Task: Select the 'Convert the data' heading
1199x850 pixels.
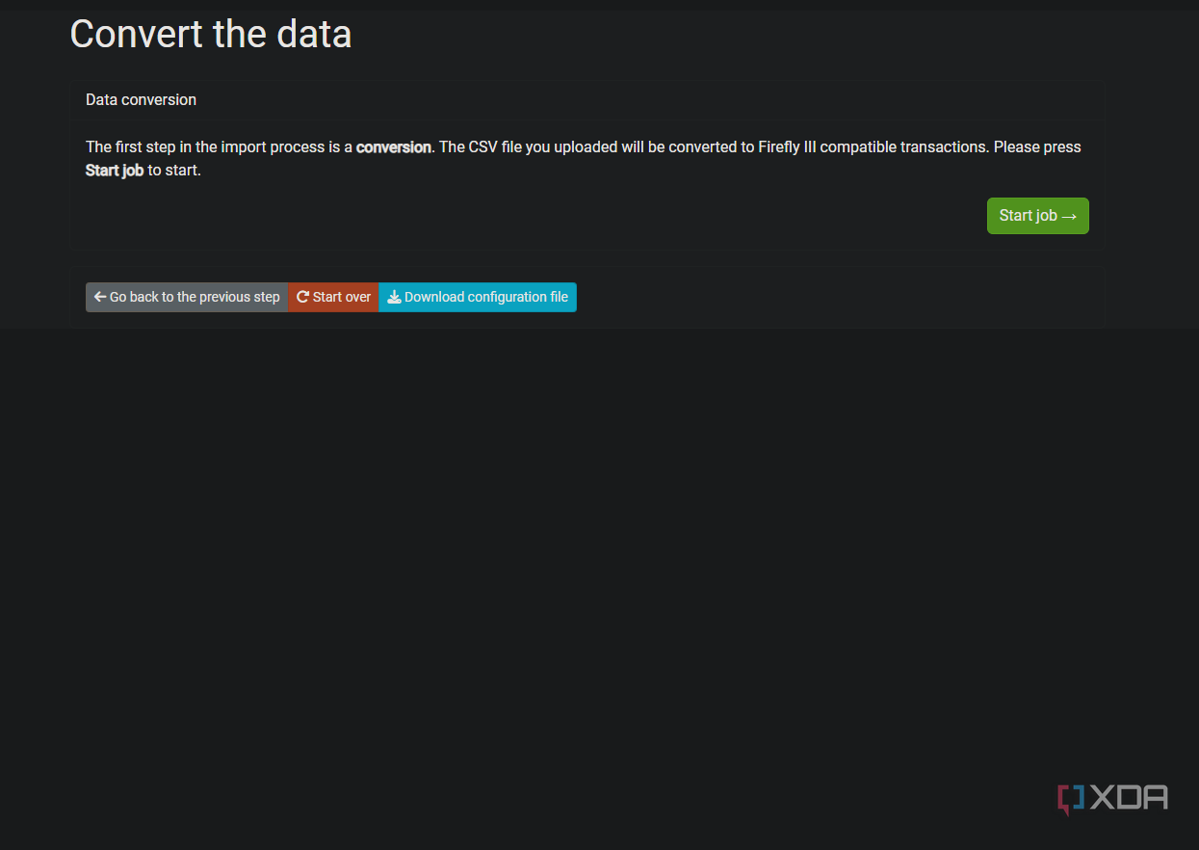Action: [211, 34]
